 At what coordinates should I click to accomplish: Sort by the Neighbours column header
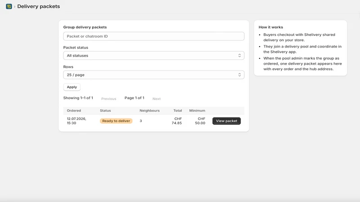[x=149, y=110]
